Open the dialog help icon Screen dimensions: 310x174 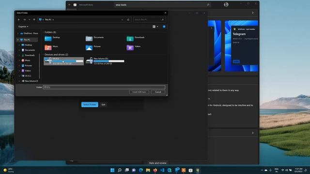click(x=164, y=27)
